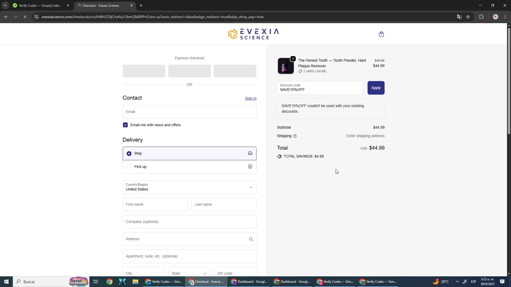Click the first express checkout button

click(x=144, y=71)
